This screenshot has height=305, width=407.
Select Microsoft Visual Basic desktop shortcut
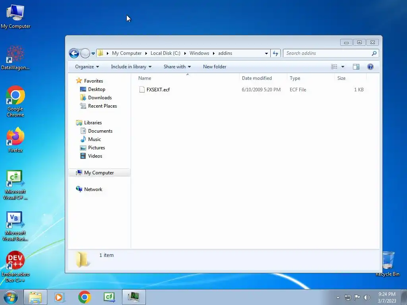pos(16,226)
